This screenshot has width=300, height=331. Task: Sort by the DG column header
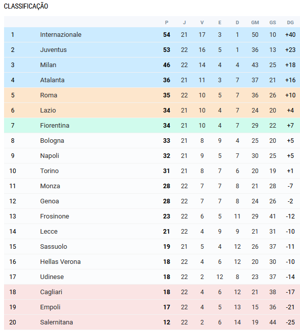[290, 23]
